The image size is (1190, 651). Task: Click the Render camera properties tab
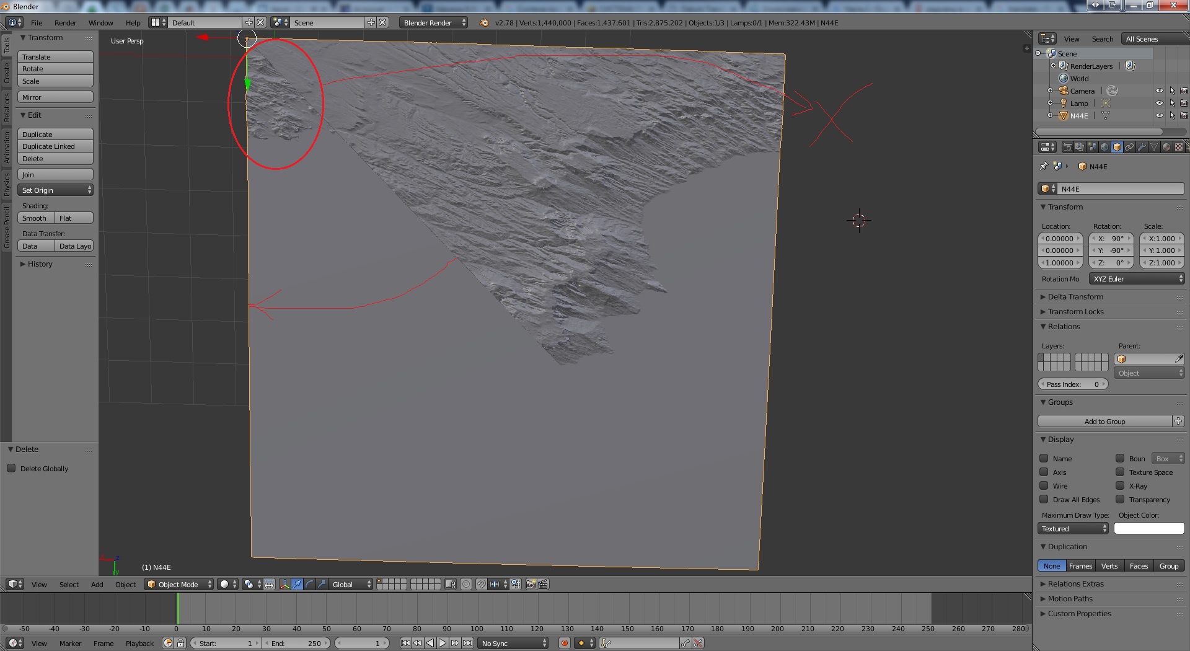[1067, 147]
